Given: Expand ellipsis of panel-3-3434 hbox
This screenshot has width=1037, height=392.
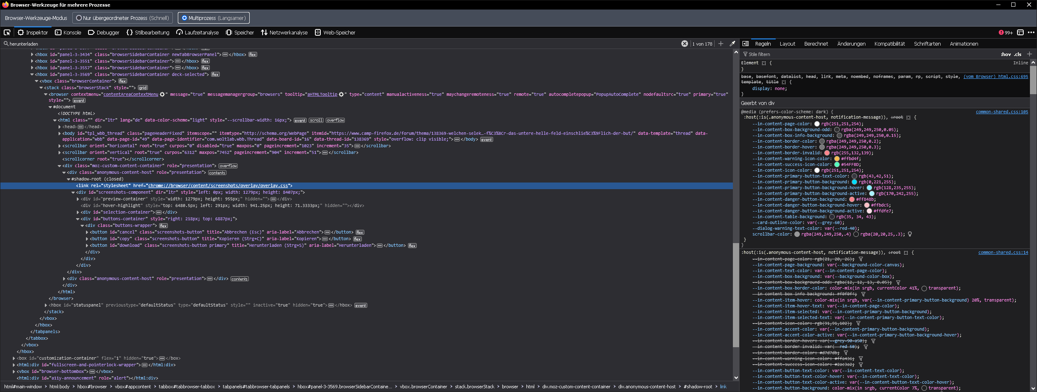Looking at the screenshot, I should coord(225,54).
